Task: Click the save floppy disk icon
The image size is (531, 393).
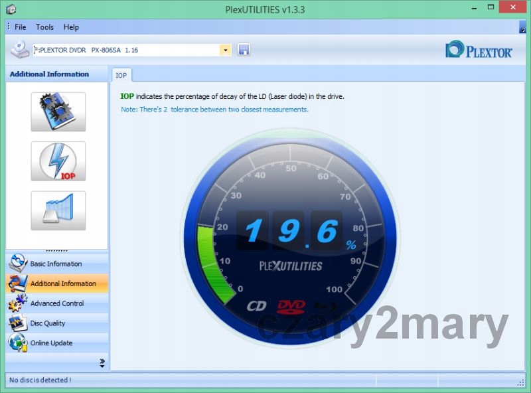Action: coord(244,50)
